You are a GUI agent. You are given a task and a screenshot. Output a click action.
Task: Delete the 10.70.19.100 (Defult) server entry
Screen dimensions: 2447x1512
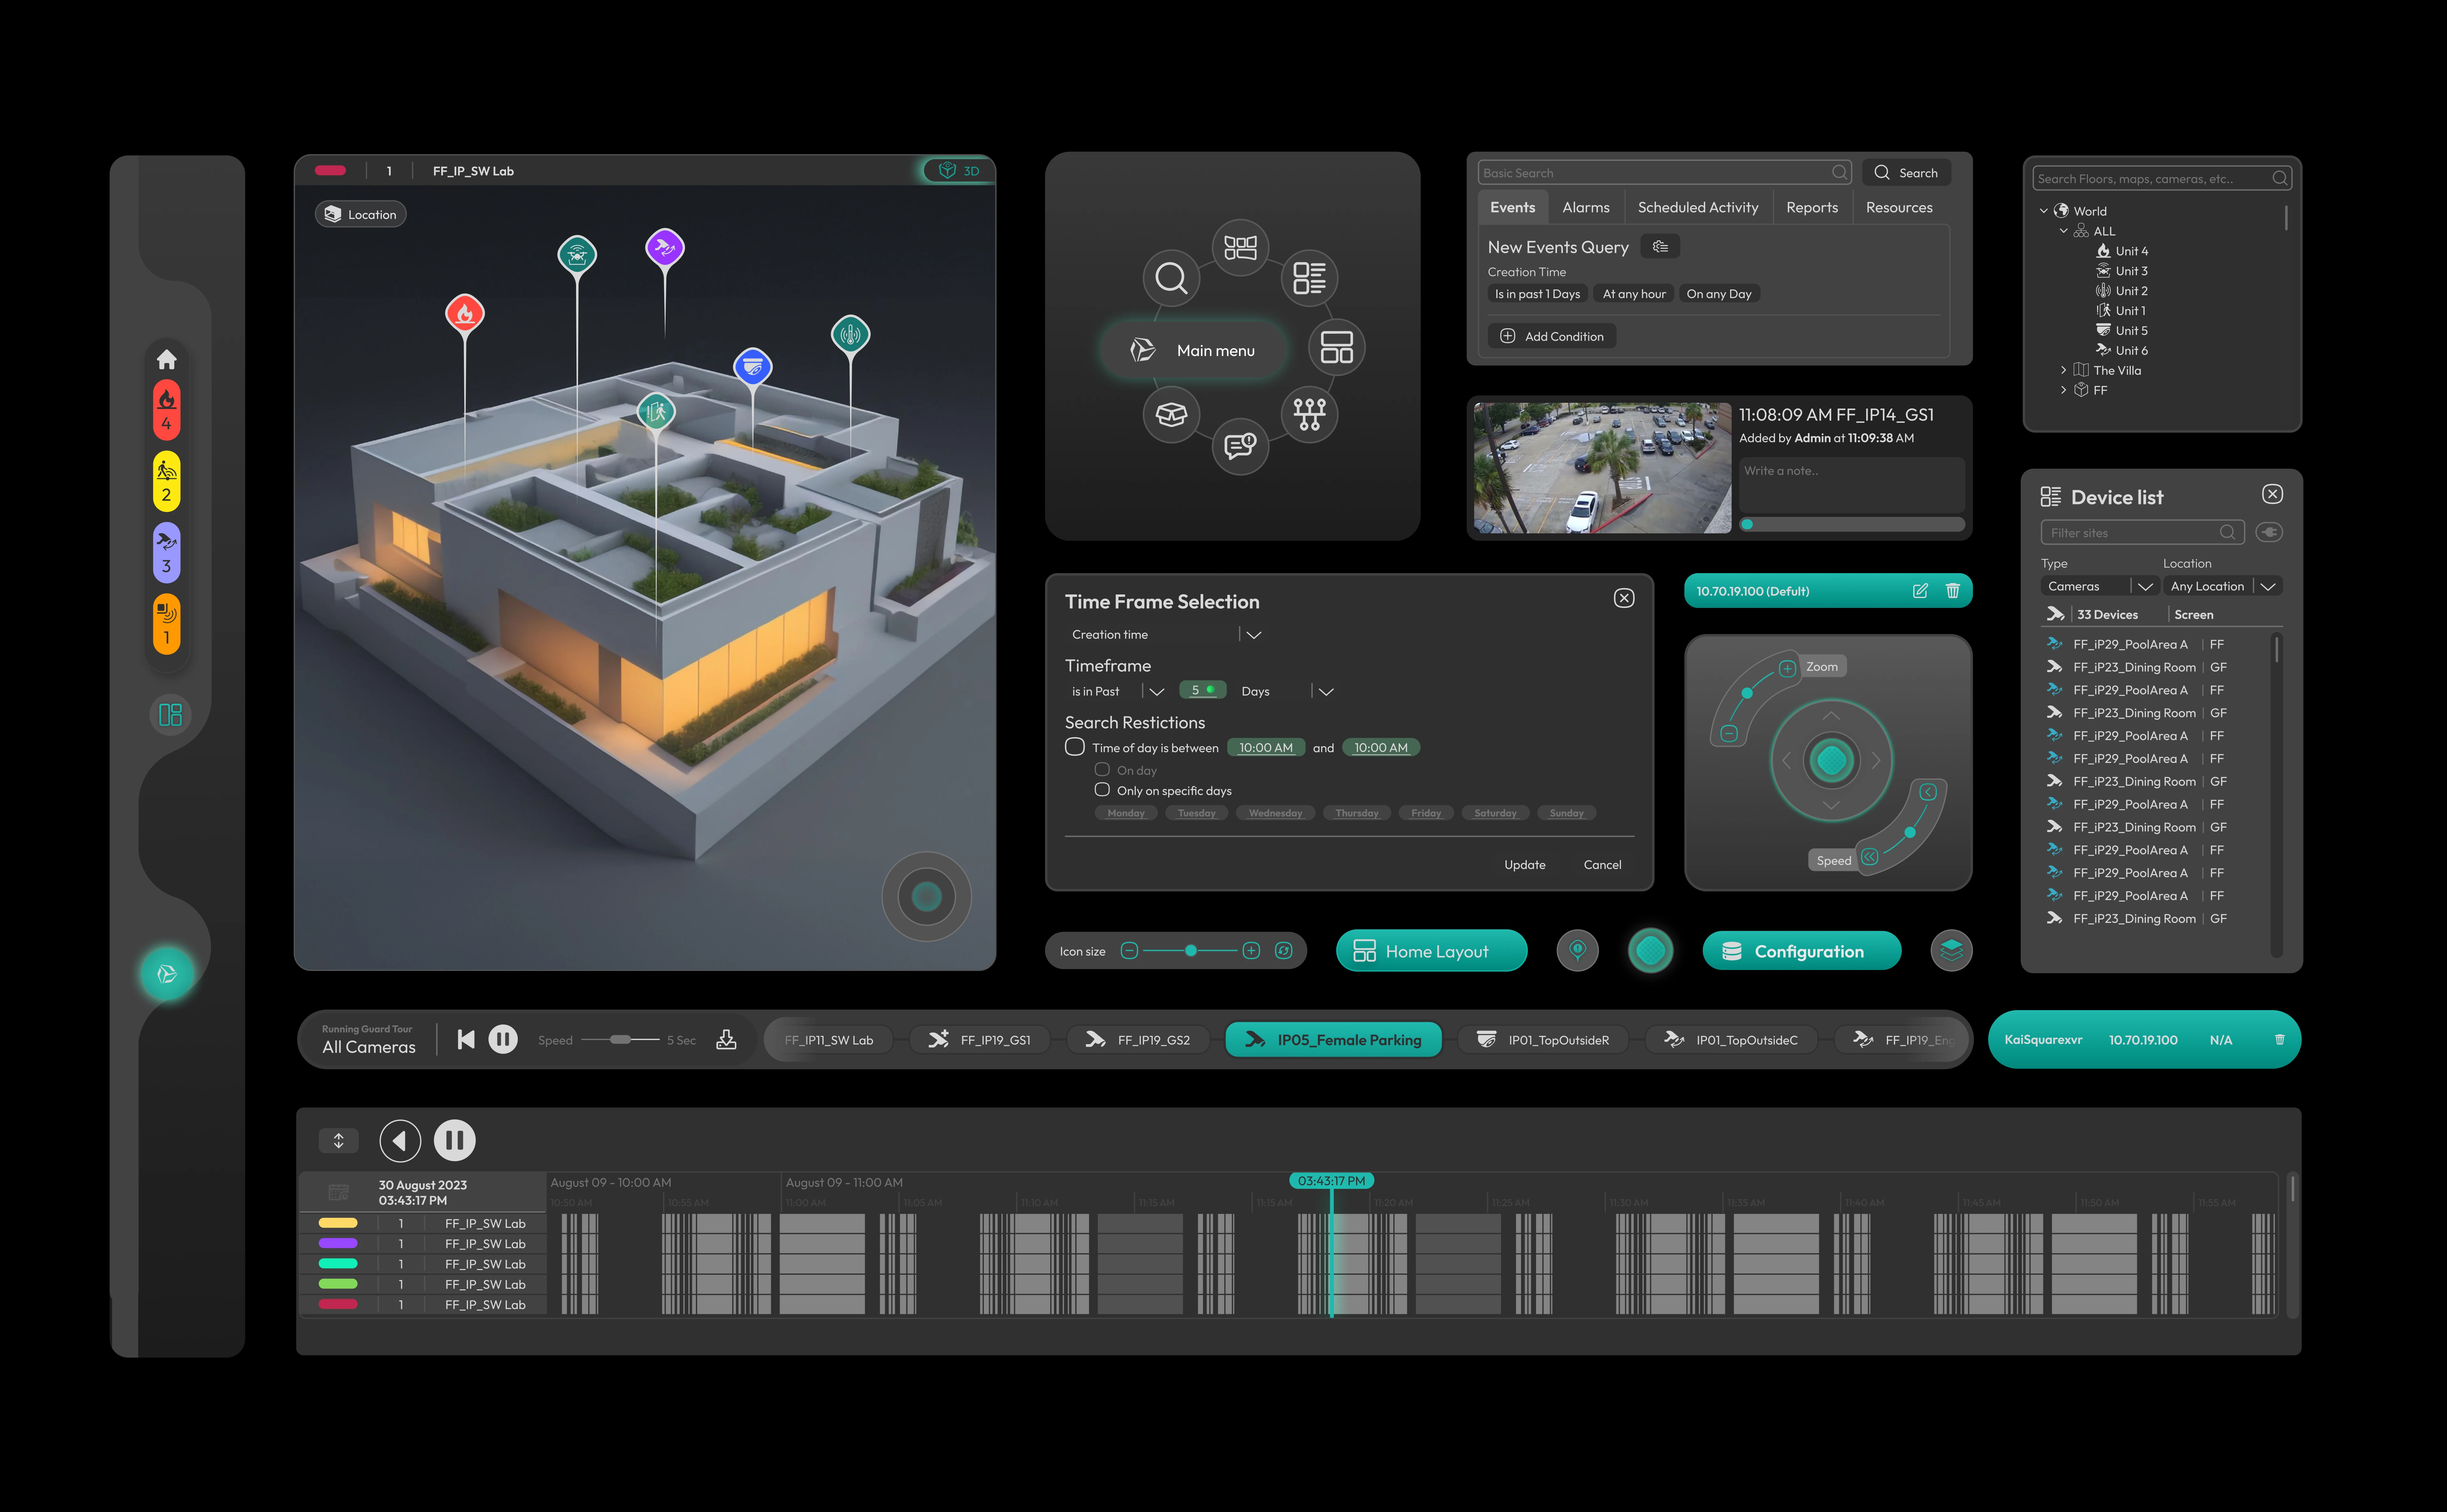point(1953,591)
